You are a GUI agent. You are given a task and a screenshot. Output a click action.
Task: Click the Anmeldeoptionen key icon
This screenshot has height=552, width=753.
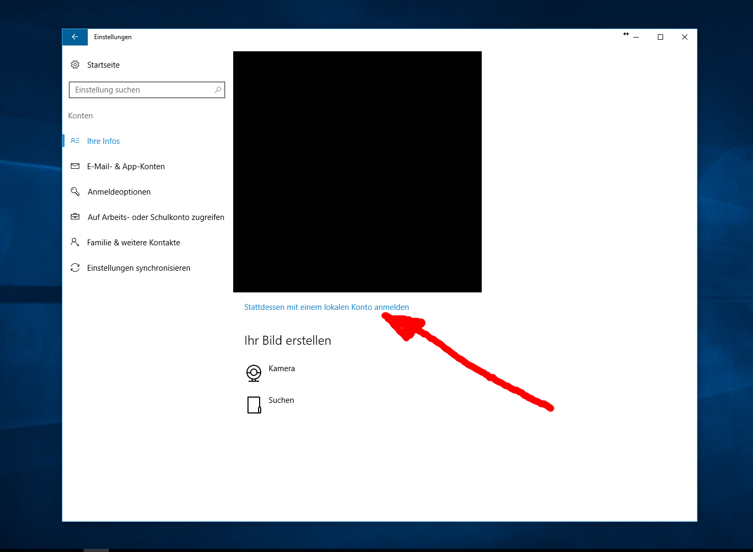[75, 191]
